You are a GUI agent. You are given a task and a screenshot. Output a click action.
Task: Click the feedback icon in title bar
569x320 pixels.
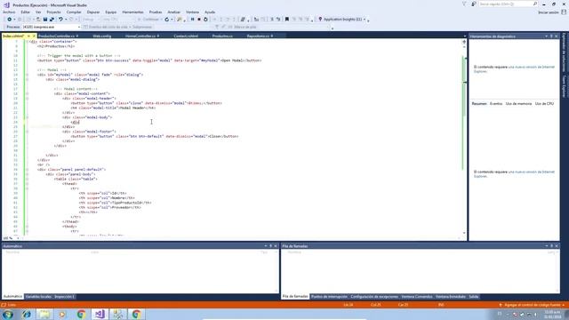tap(474, 4)
